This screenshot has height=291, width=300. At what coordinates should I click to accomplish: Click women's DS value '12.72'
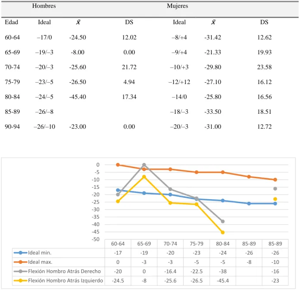pyautogui.click(x=264, y=127)
